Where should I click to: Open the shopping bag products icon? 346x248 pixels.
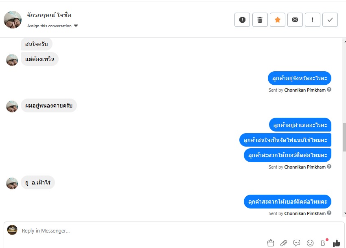pyautogui.click(x=271, y=243)
